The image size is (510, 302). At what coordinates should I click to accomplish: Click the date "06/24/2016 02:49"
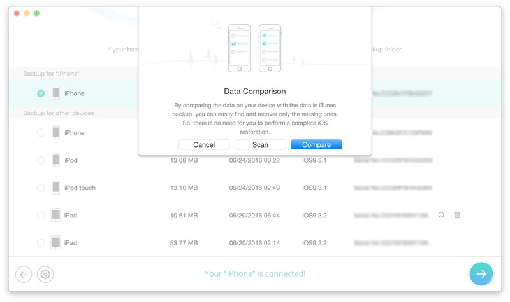click(x=254, y=188)
